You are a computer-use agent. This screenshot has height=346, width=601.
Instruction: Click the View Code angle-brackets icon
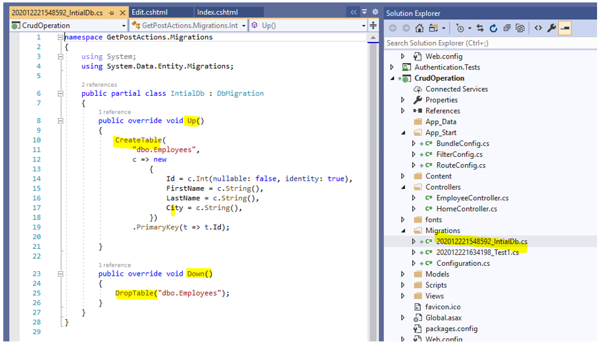pos(538,28)
